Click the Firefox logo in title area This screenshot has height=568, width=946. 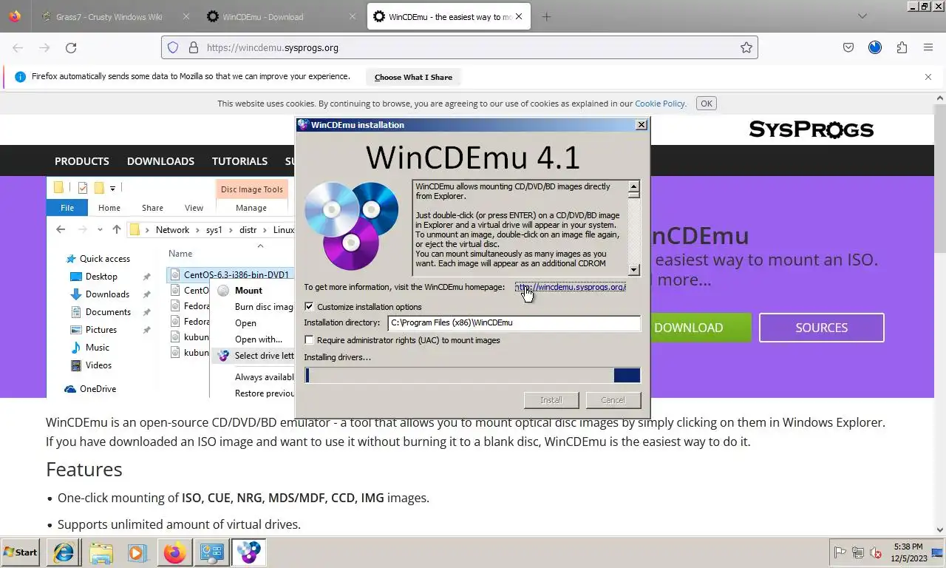(15, 16)
